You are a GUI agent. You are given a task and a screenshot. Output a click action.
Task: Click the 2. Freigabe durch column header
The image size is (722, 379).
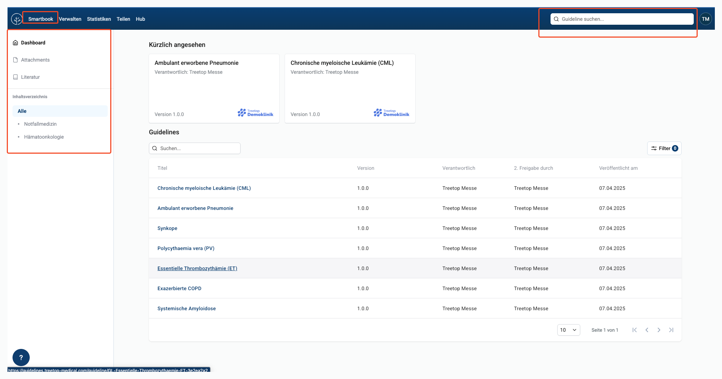pos(533,168)
